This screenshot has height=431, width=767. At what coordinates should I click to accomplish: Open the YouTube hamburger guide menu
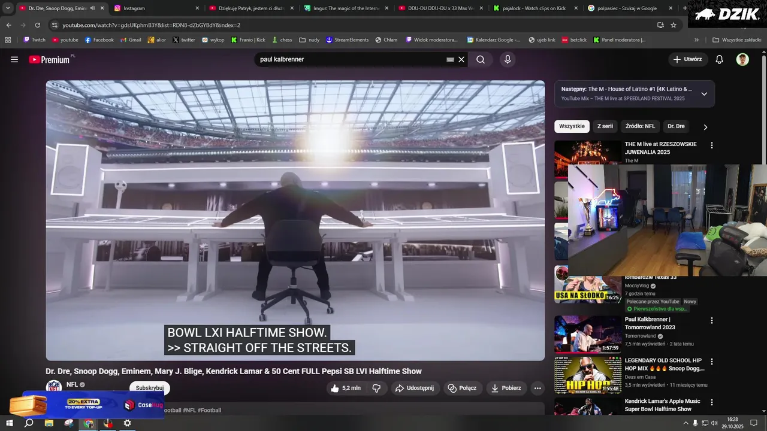tap(14, 60)
